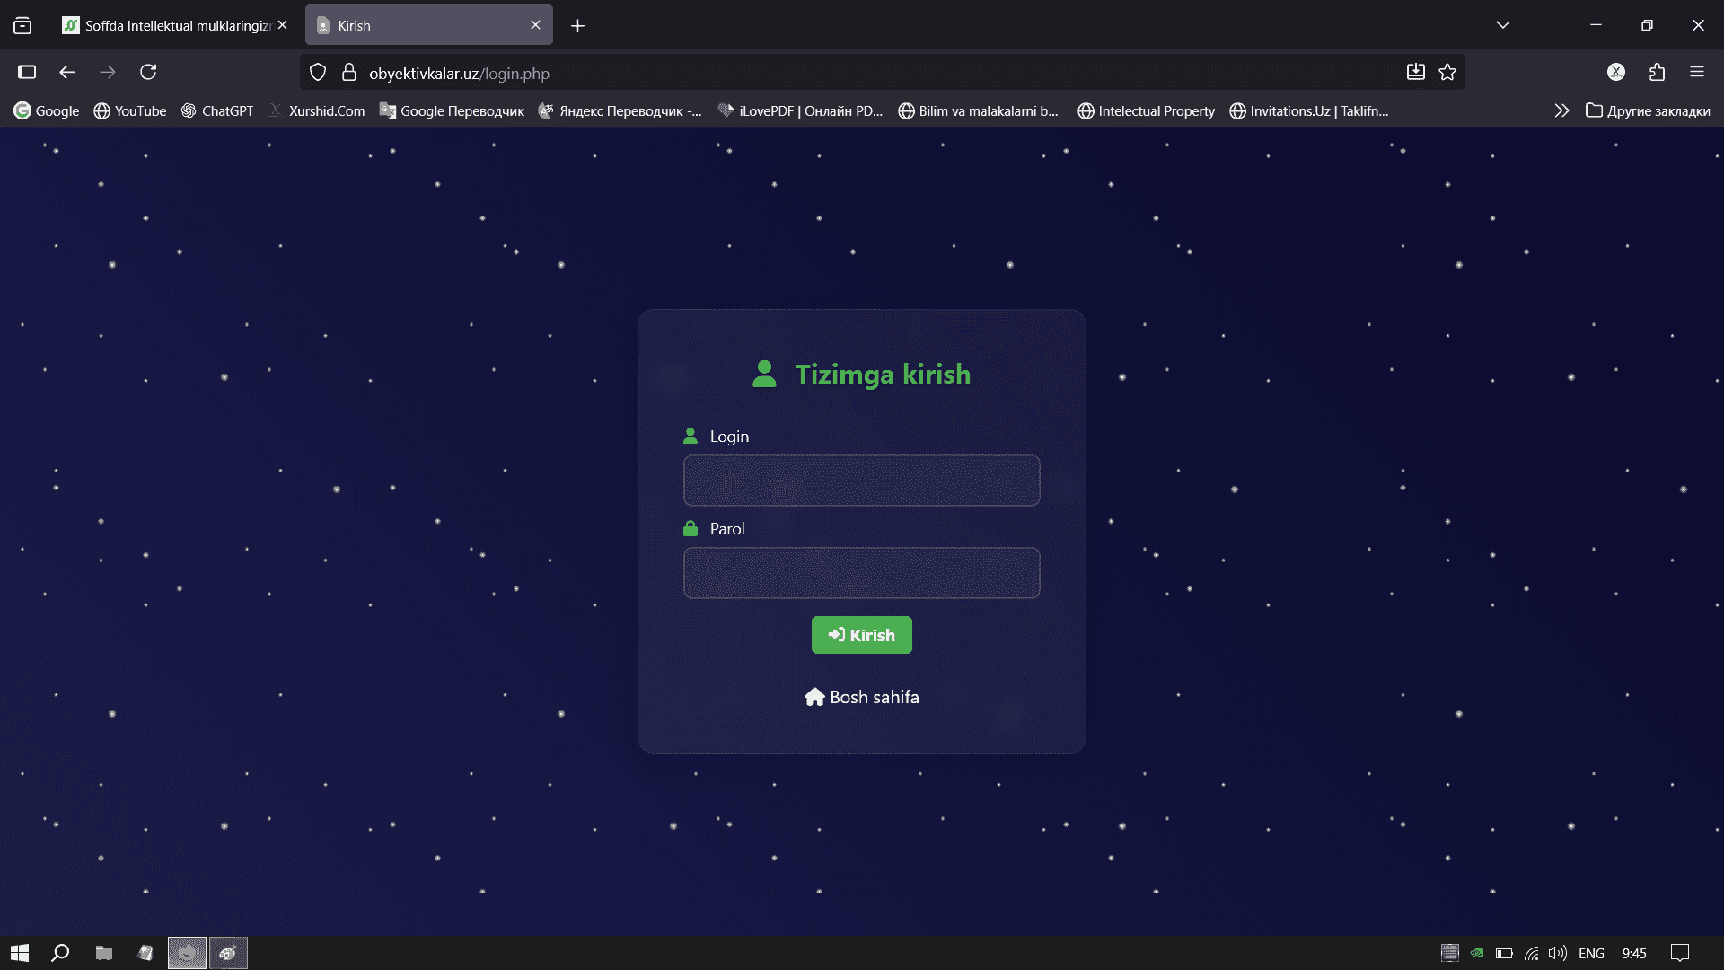Focus the Login input field
Screen dimensions: 1724x970
coord(861,481)
